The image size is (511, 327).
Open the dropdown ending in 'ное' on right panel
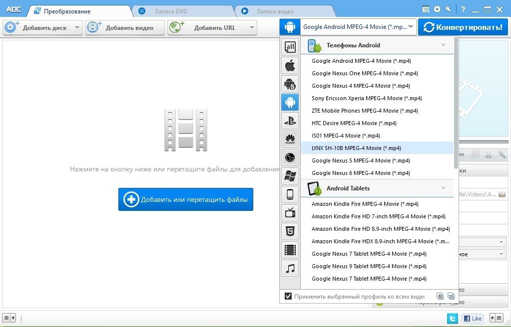pos(483,254)
